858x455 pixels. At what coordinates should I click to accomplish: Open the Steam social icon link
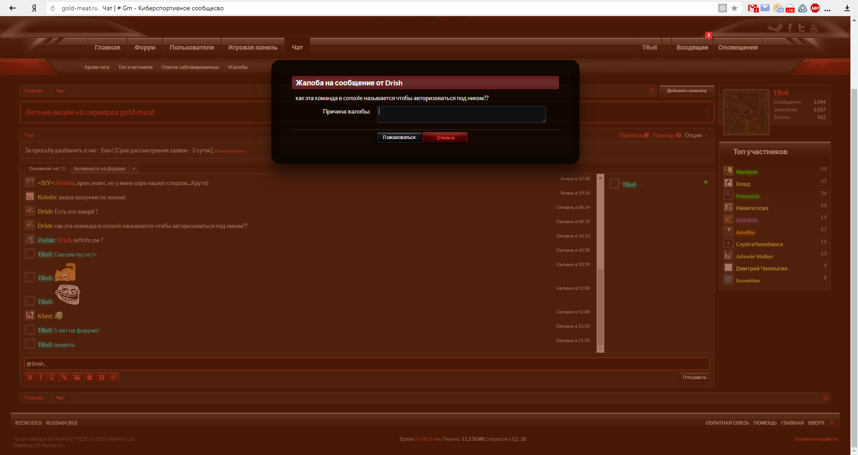coord(775,28)
